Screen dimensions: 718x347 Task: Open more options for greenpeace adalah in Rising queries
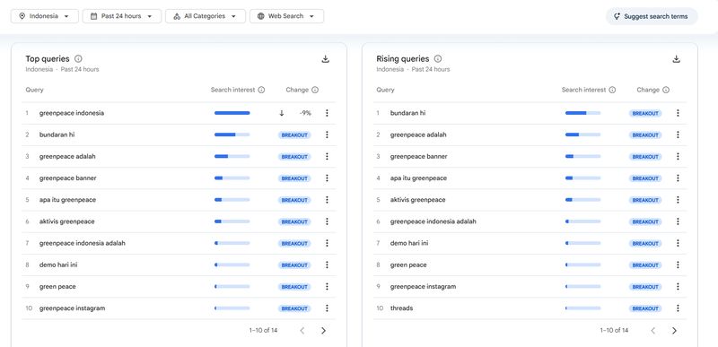(678, 134)
